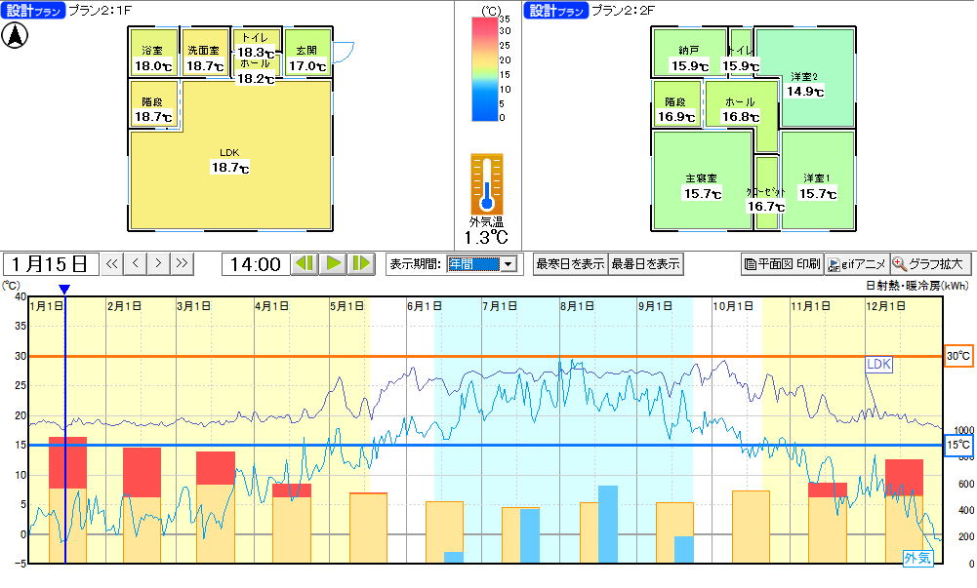Step back one hour with green rewind button
Viewport: 977px width, 588px height.
(305, 263)
